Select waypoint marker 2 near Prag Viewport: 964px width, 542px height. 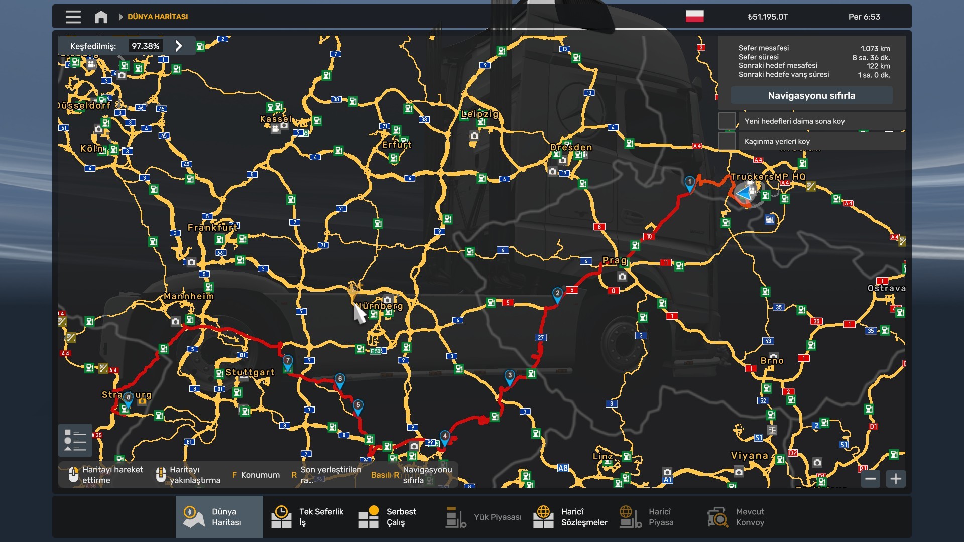coord(557,295)
